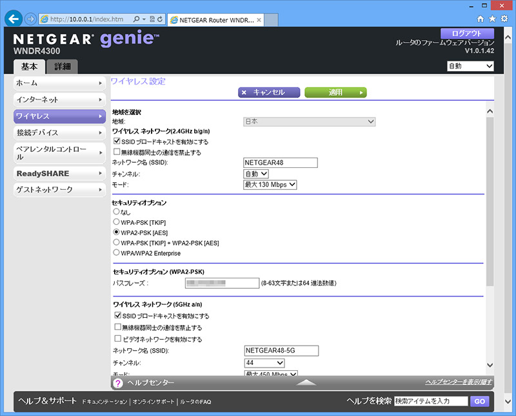516x416 pixels.
Task: Open the 最大 130 Mbps mode dropdown
Action: pyautogui.click(x=270, y=185)
